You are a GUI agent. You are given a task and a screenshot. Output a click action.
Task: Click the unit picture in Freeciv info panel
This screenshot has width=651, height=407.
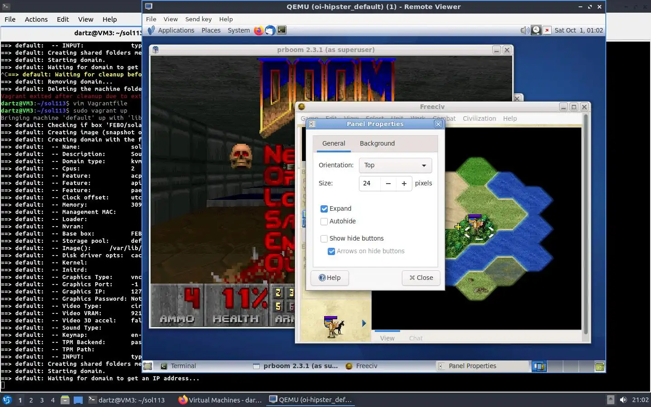coord(334,327)
